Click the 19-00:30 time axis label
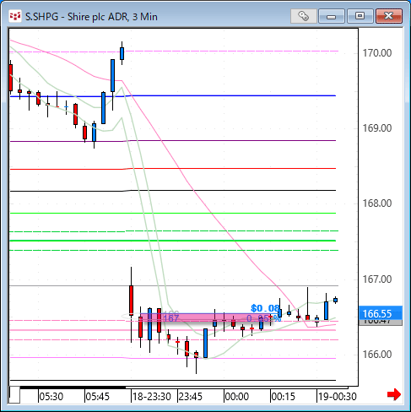 point(337,397)
